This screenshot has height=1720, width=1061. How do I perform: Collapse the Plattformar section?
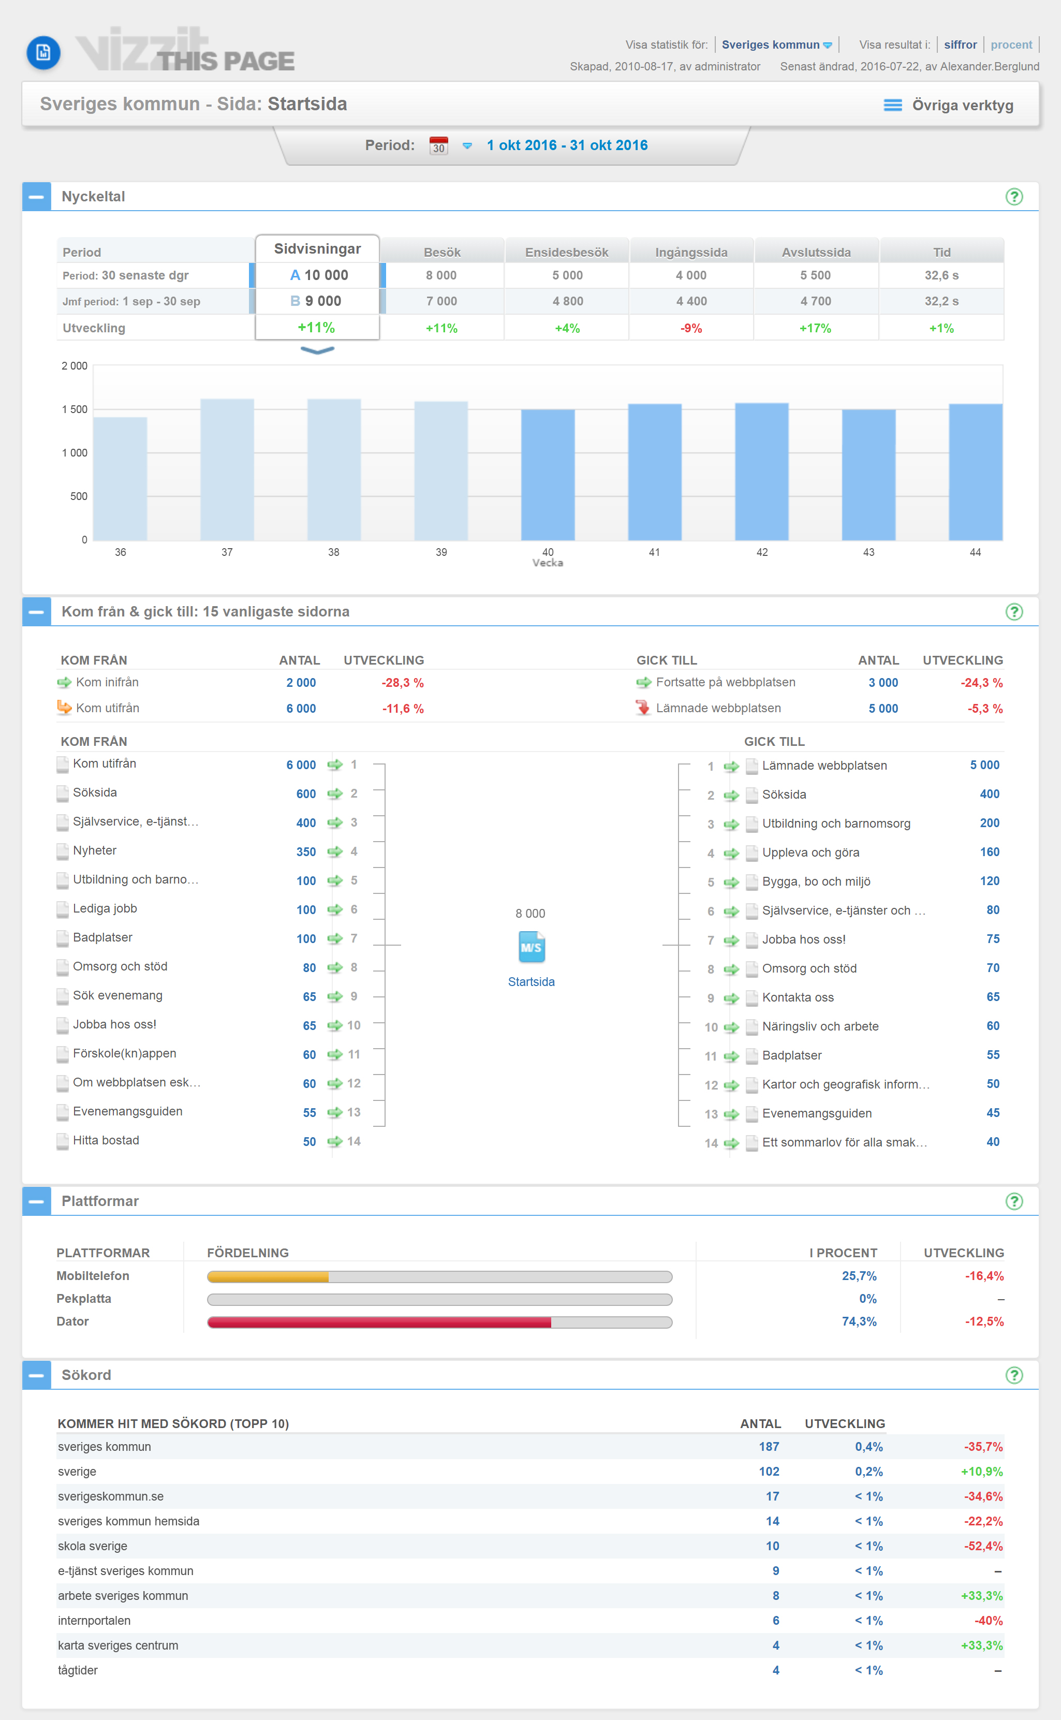point(37,1201)
